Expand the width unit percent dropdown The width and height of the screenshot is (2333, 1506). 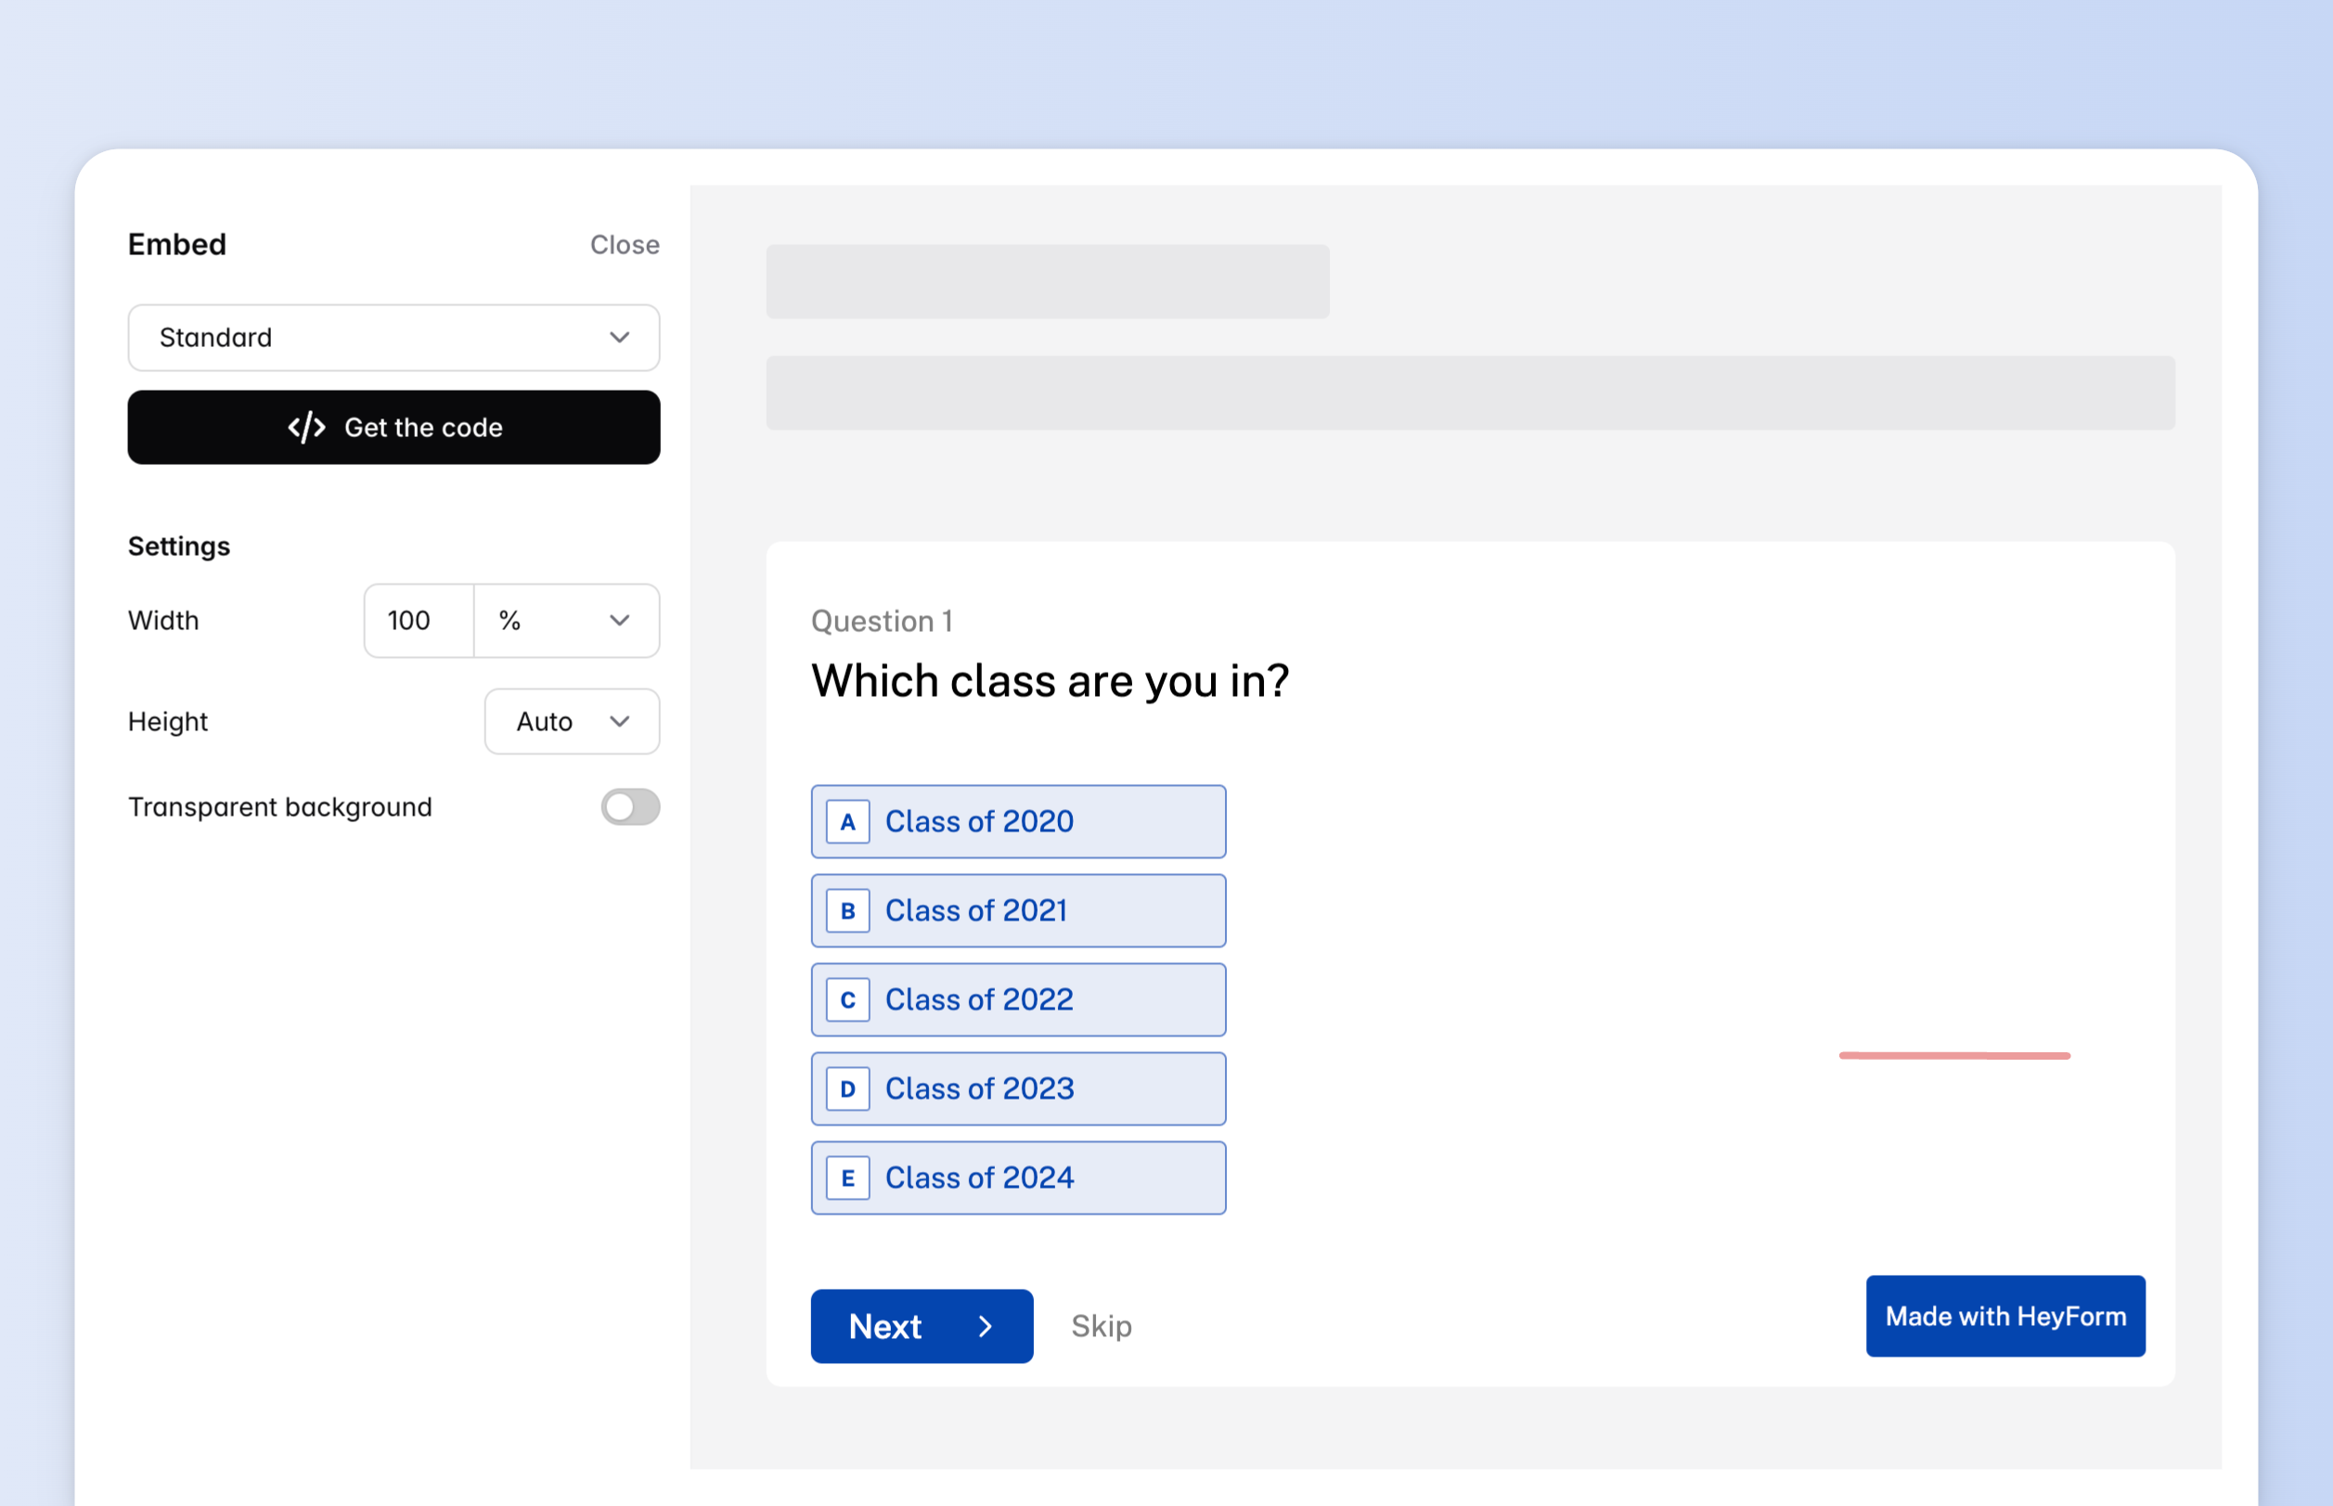coord(565,620)
